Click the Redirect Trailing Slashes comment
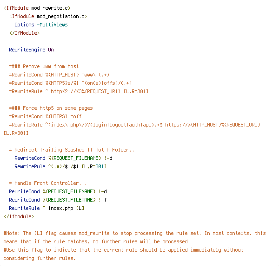 [73, 150]
